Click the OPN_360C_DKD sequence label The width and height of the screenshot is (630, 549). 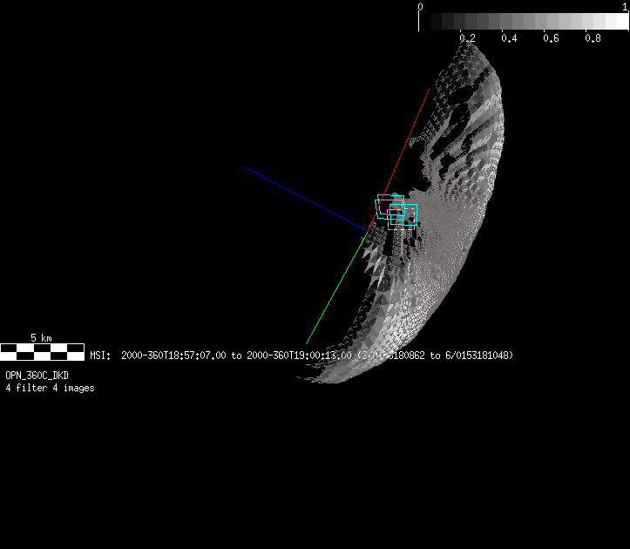[x=37, y=376]
